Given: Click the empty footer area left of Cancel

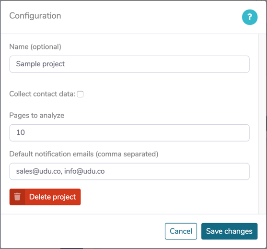Looking at the screenshot, I should 82,231.
